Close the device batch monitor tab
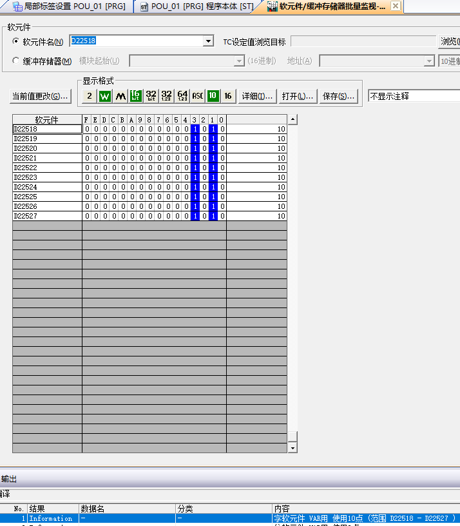The height and width of the screenshot is (526, 460). pyautogui.click(x=396, y=6)
